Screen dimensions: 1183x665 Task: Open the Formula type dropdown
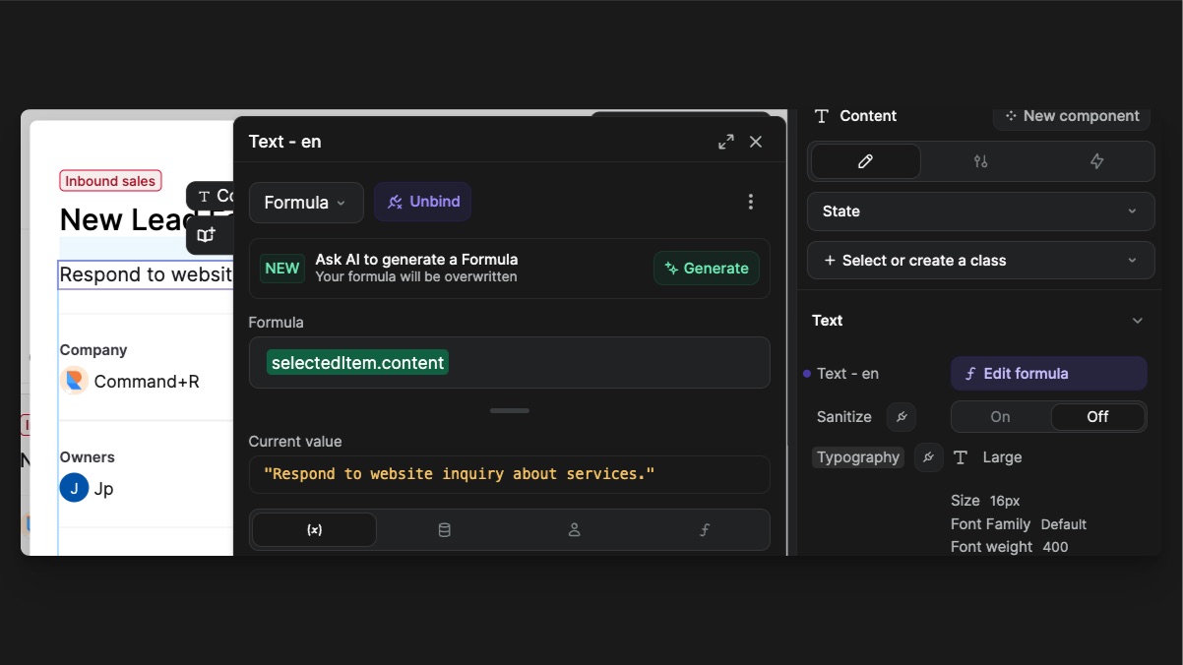(x=305, y=203)
